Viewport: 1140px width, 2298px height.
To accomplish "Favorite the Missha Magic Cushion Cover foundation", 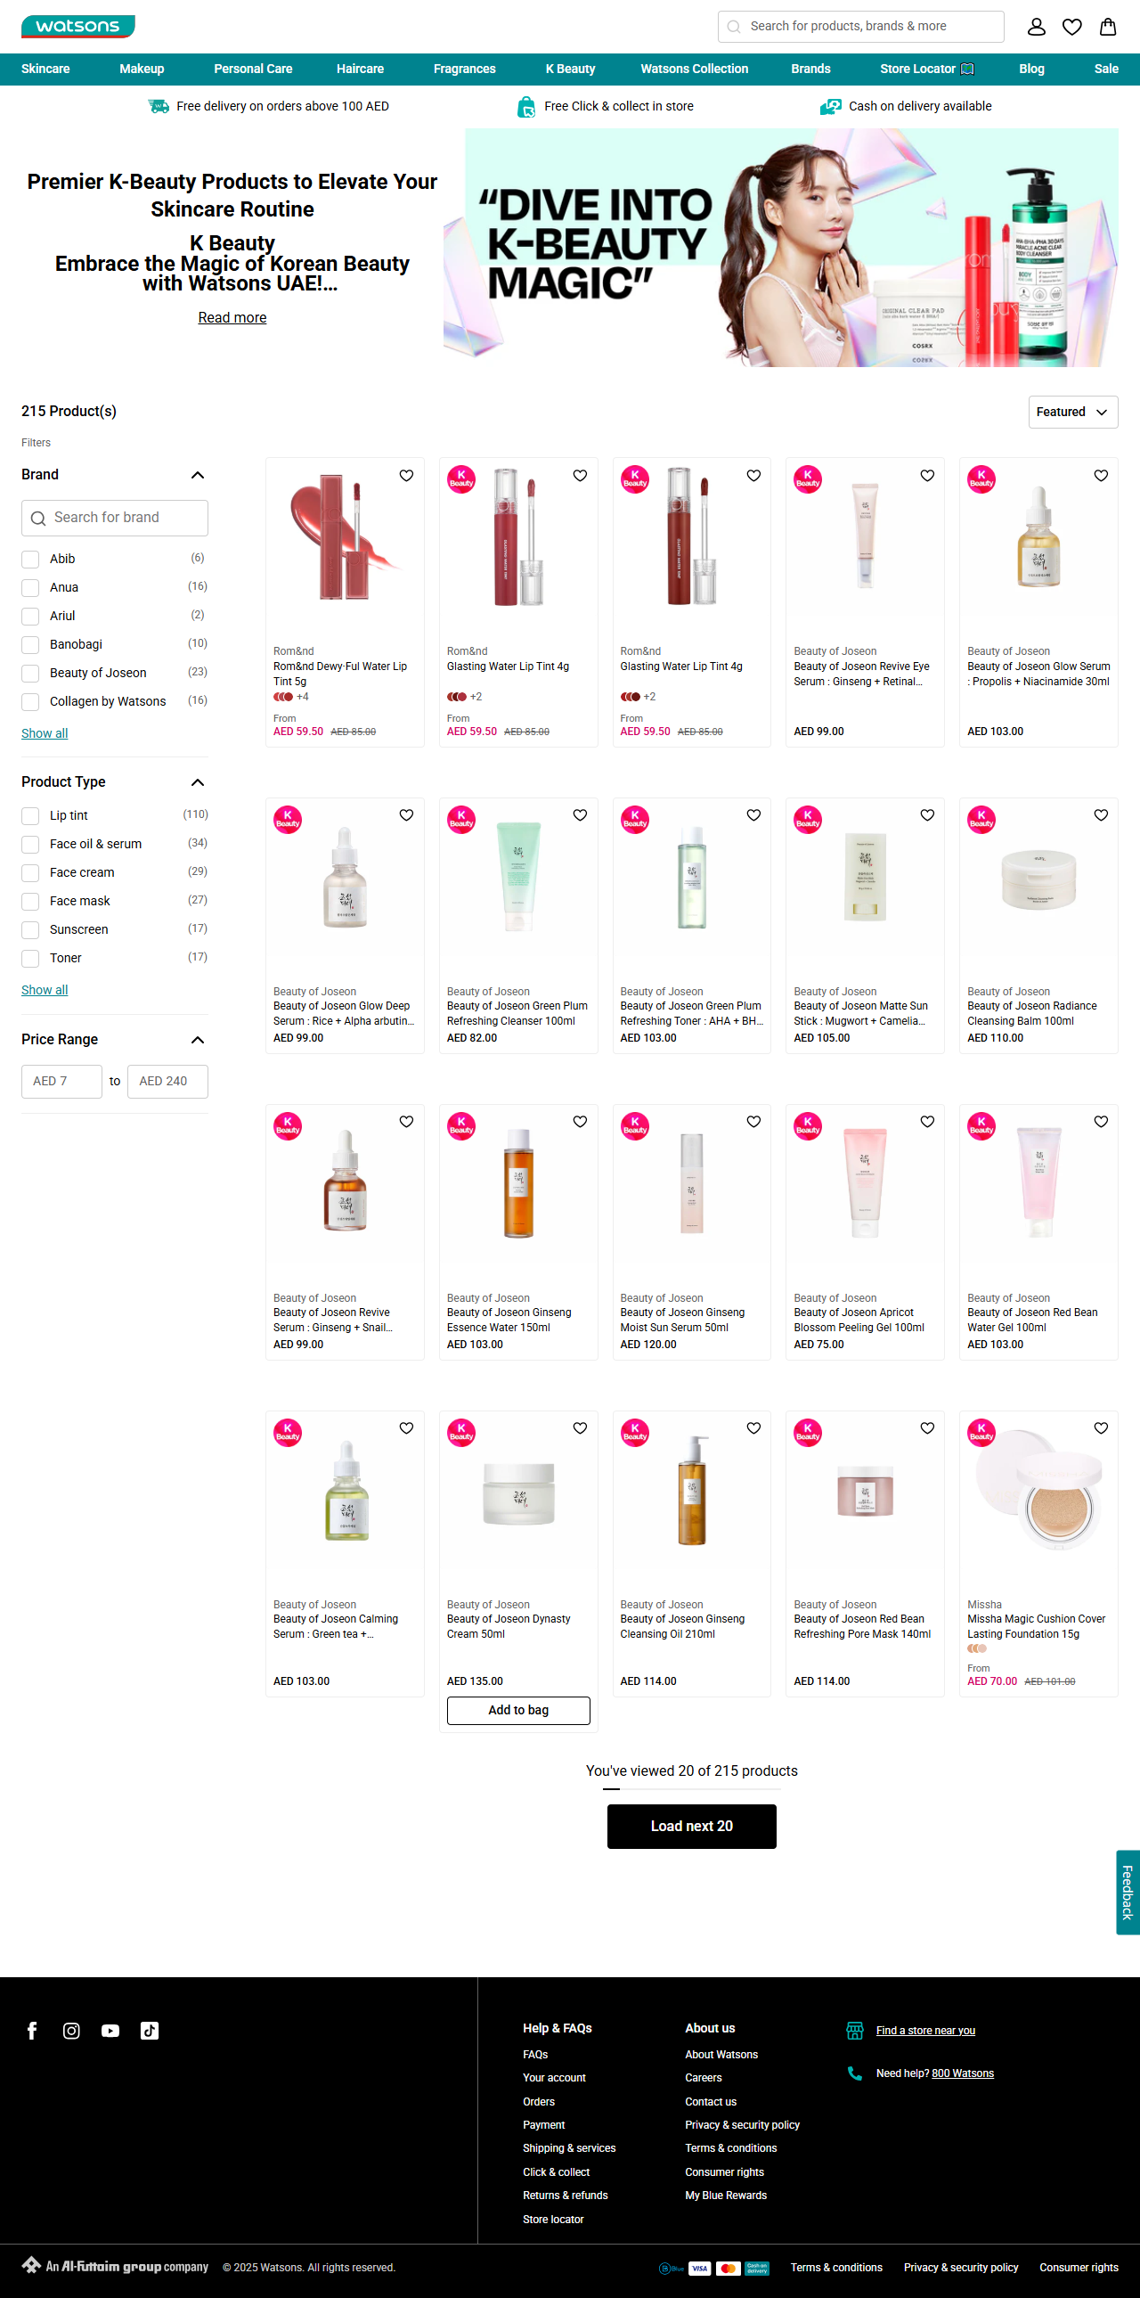I will [1101, 1428].
